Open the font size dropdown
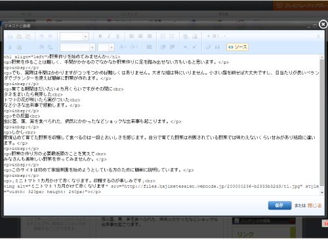Image resolution: width=328 pixels, height=239 pixels. (106, 47)
